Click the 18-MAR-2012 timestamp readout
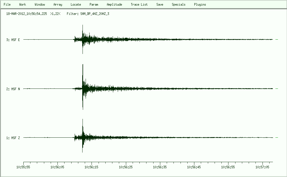287x177 pixels. [26, 13]
